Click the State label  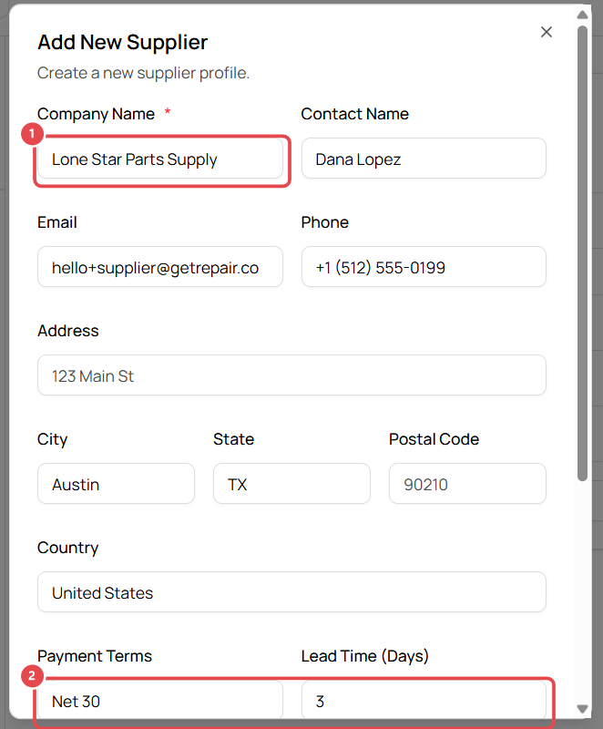pos(234,439)
